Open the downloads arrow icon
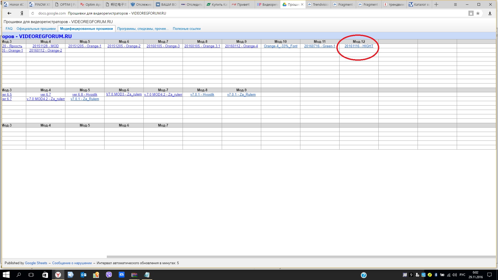The height and width of the screenshot is (280, 498). [x=490, y=13]
